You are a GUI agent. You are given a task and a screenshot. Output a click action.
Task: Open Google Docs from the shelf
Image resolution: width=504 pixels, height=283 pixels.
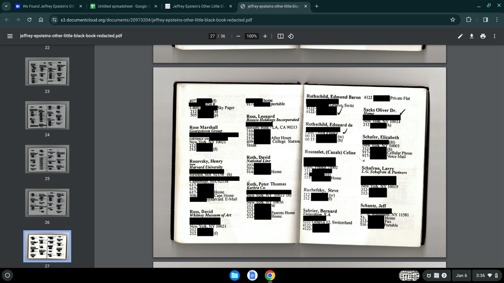pos(253,275)
